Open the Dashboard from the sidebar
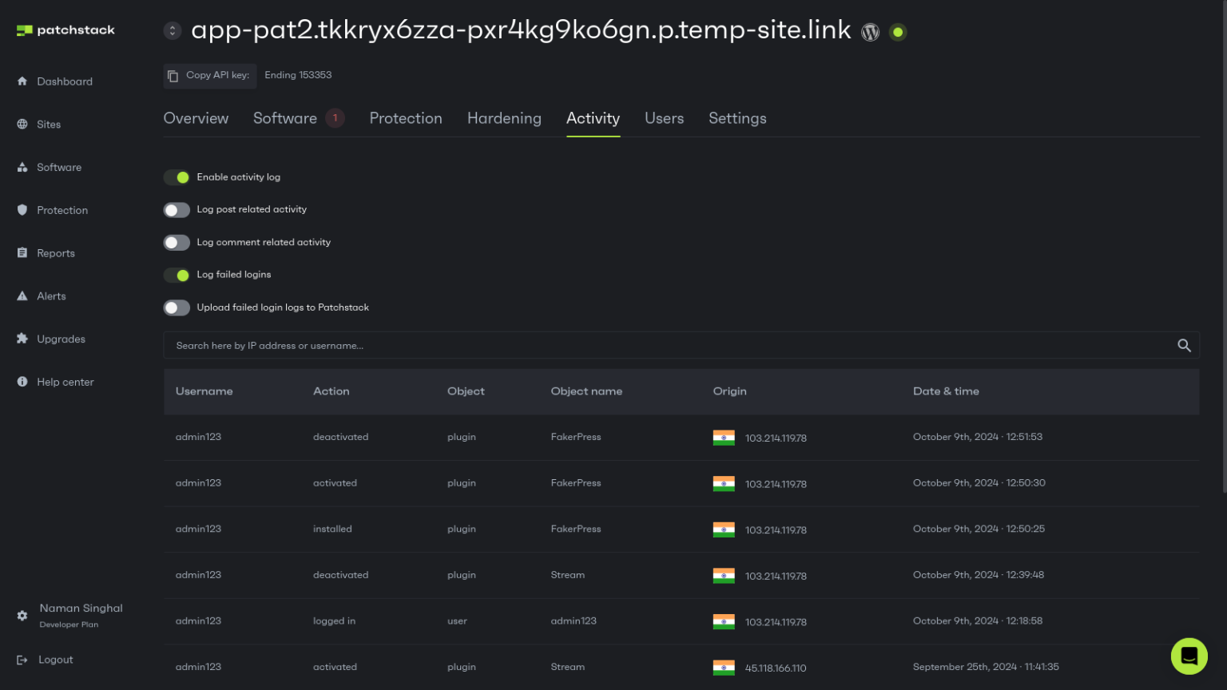Screen dimensions: 1227x690 [x=64, y=81]
